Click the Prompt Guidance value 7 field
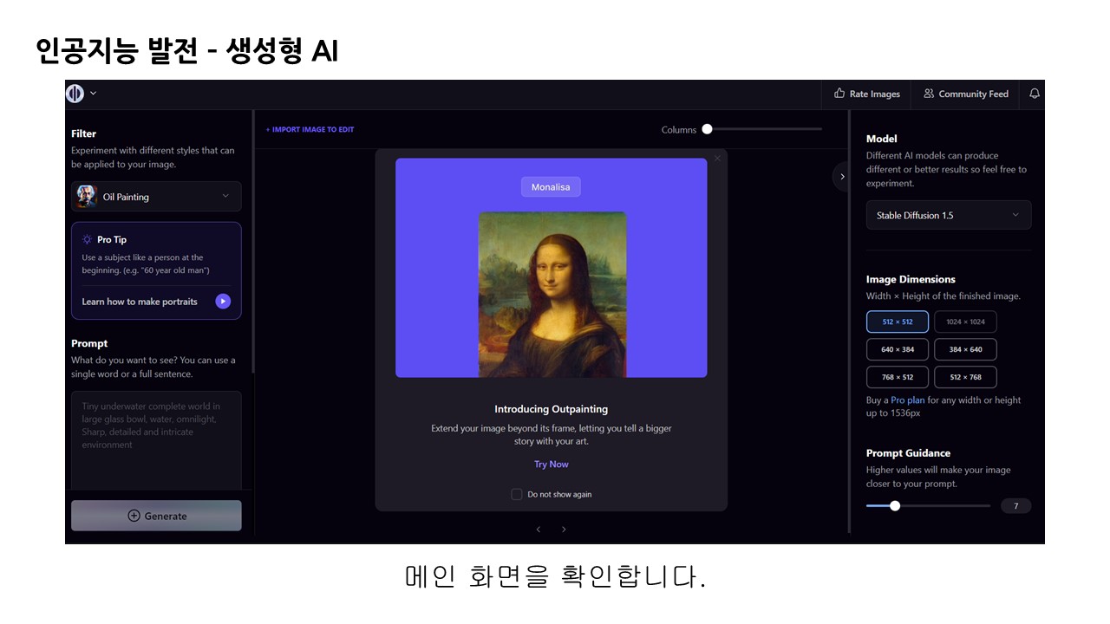 coord(1015,506)
